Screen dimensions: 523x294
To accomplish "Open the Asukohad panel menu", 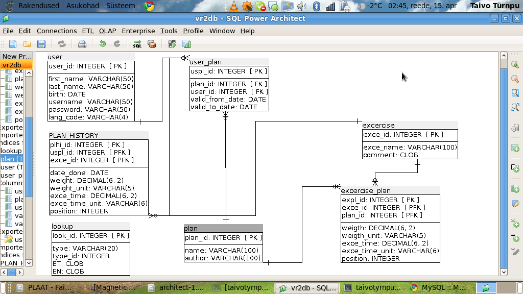I will tap(83, 6).
